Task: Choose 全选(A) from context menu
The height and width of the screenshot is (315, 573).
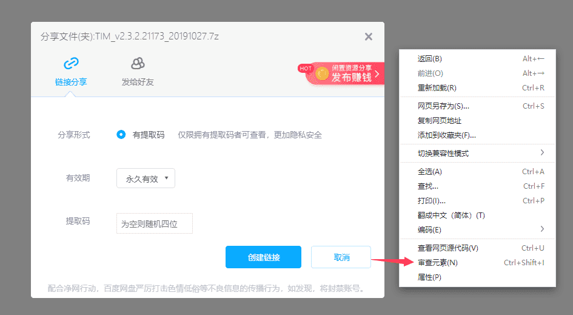Action: [x=477, y=172]
